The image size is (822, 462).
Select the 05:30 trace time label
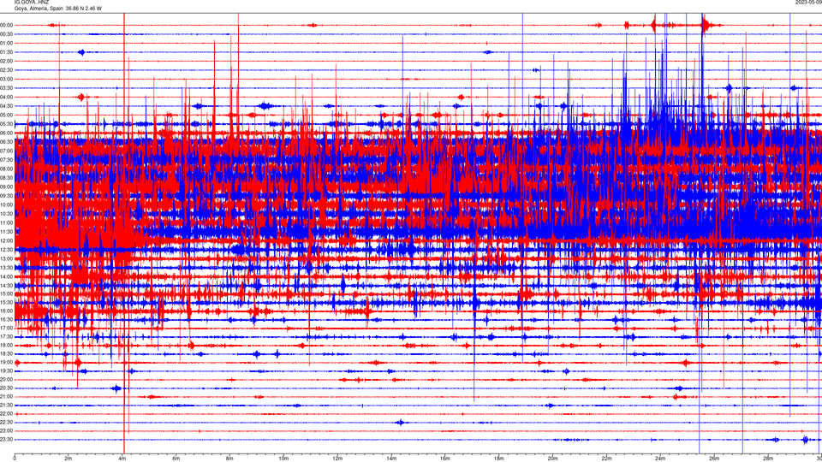pos(7,123)
